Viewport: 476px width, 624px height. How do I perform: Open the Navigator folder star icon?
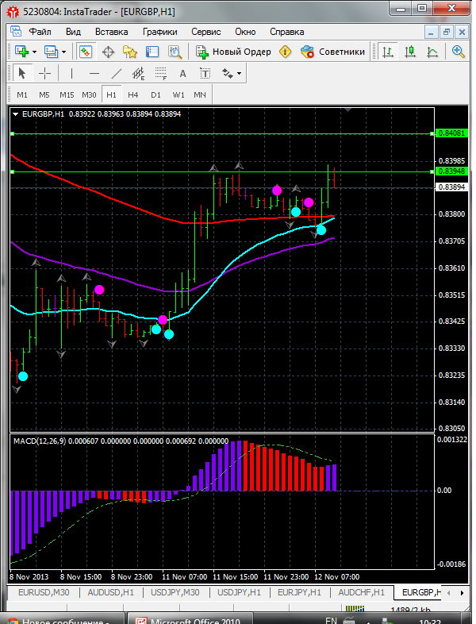129,52
